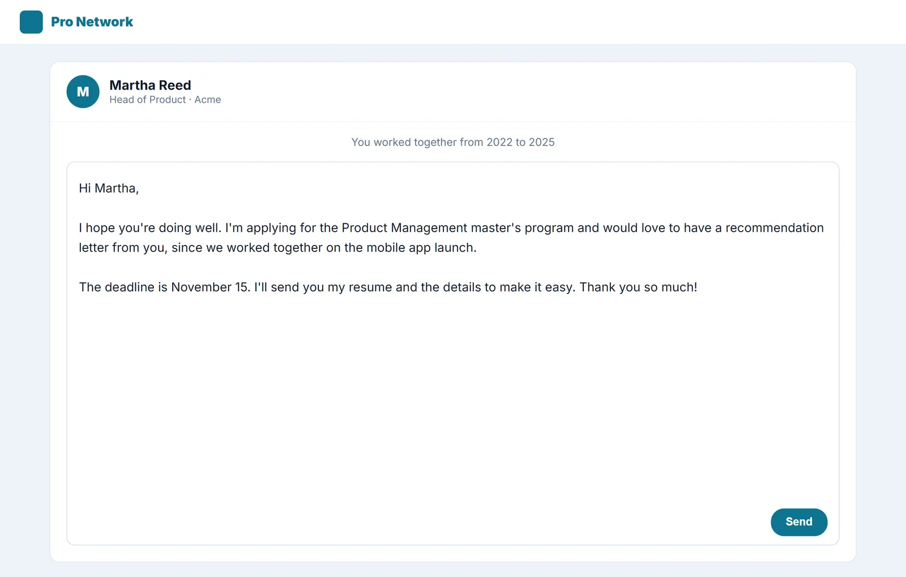Place cursor in 'I hope you're doing well'
The height and width of the screenshot is (577, 906).
coord(149,228)
